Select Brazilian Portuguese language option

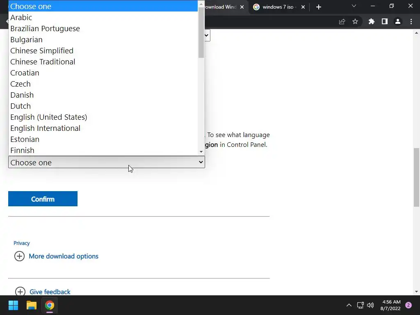tap(103, 28)
